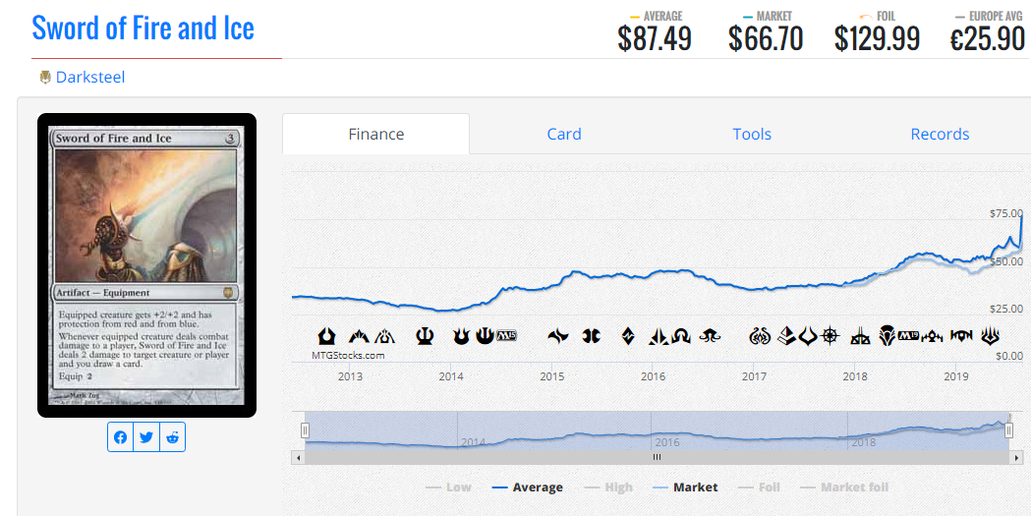Image resolution: width=1031 pixels, height=516 pixels.
Task: Click the chart navigator scrollbar thumb
Action: (x=657, y=457)
